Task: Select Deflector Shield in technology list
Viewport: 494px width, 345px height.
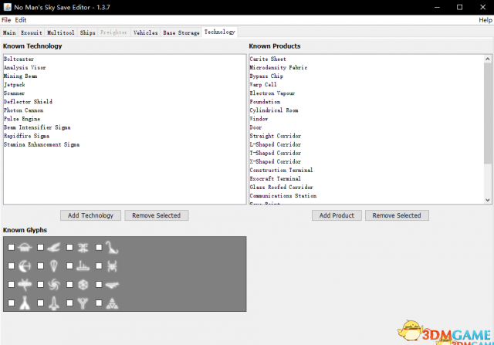Action: tap(125, 102)
